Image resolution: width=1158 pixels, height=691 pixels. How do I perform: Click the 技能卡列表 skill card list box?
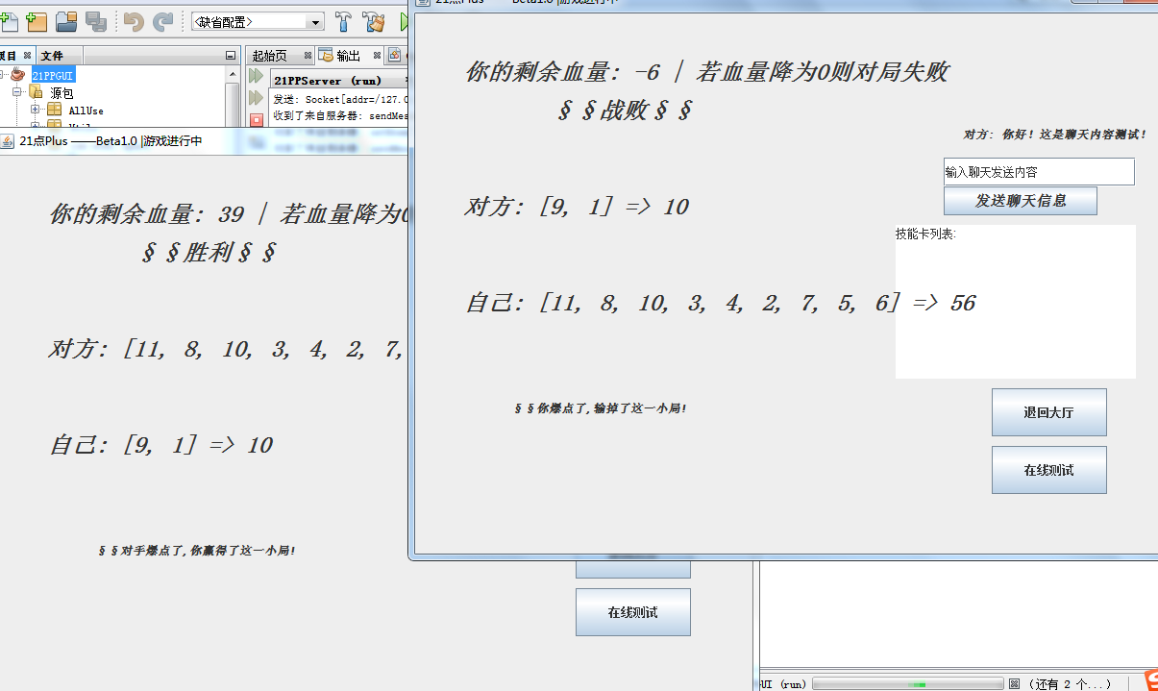coord(1016,302)
